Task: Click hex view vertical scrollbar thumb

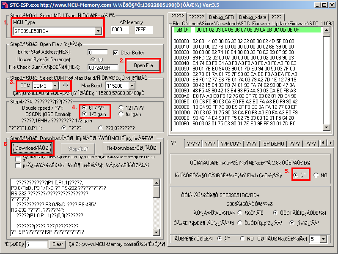Action: tap(327, 35)
